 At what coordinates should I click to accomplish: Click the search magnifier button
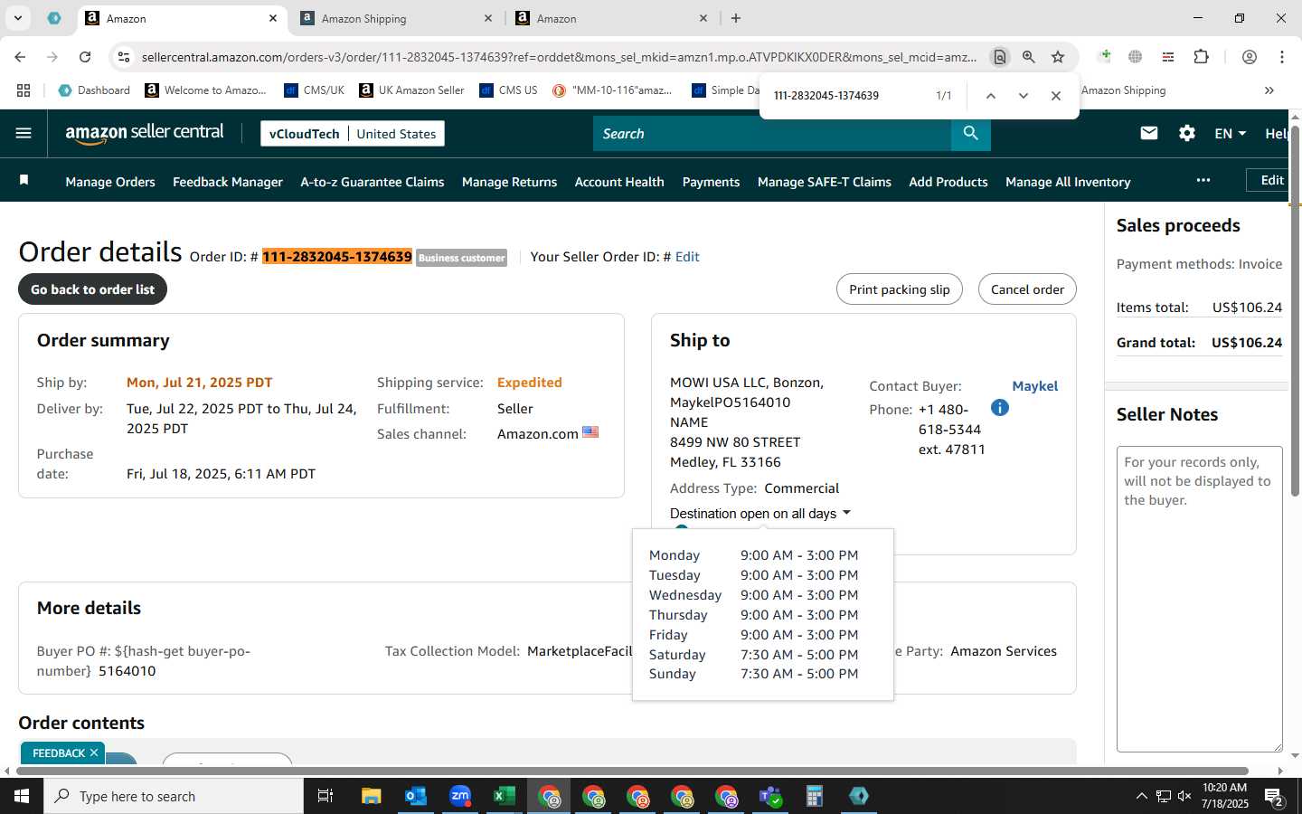[x=970, y=133]
